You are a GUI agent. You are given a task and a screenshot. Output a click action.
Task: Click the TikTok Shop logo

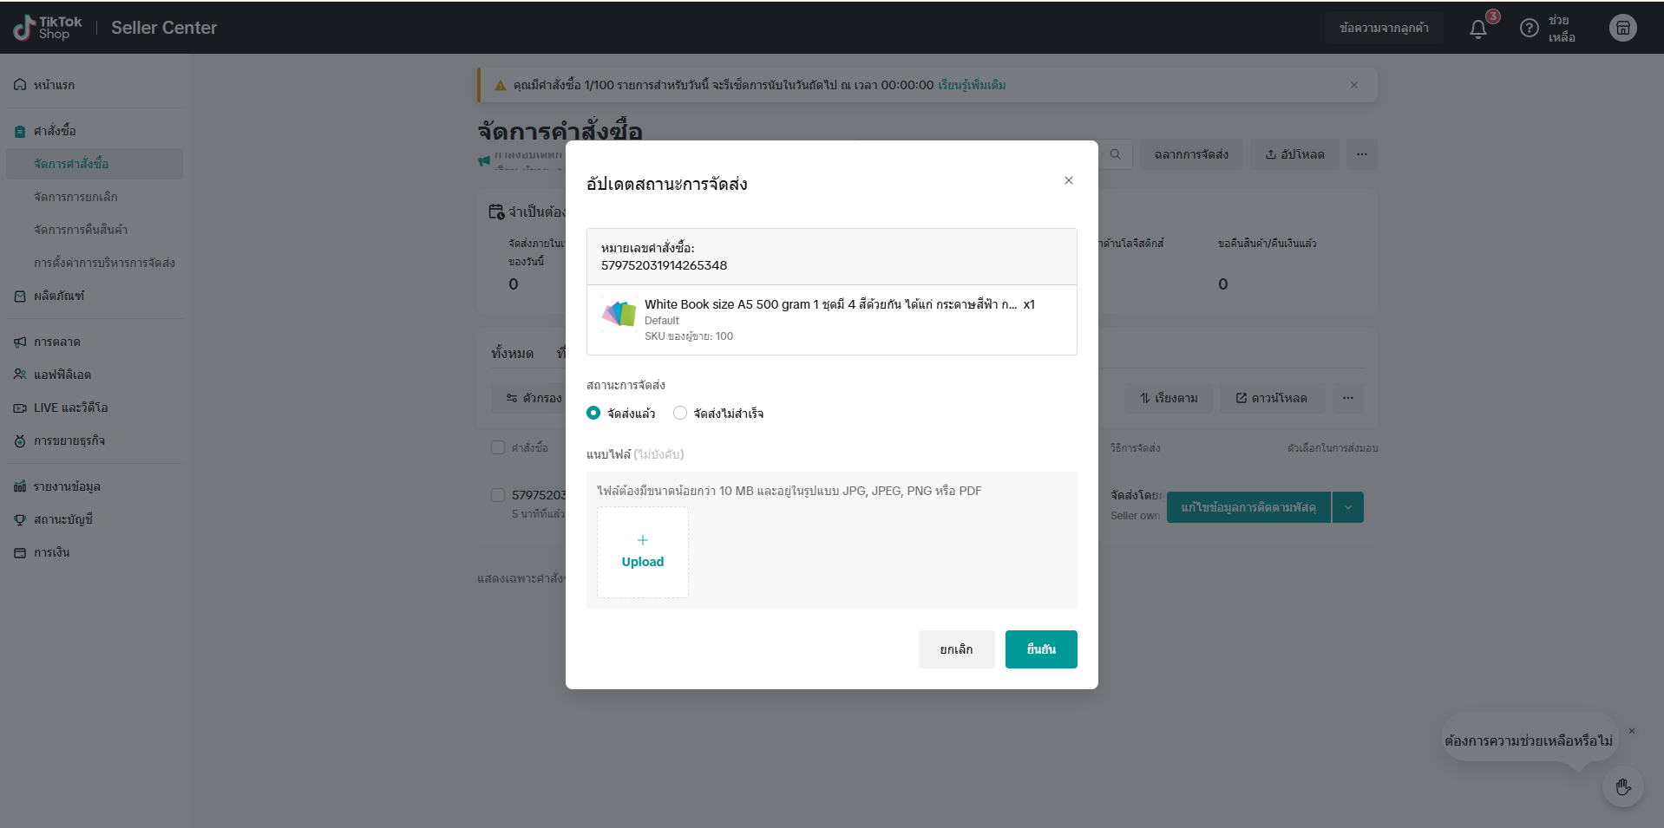[49, 28]
